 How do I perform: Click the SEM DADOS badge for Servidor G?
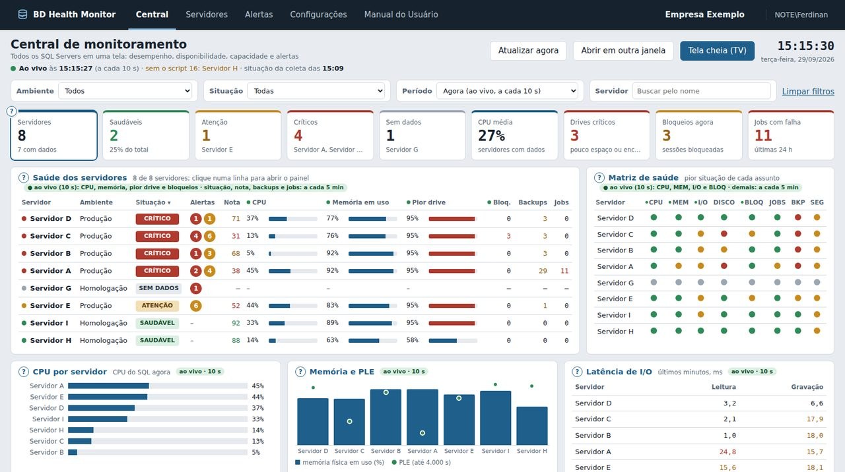pyautogui.click(x=158, y=288)
